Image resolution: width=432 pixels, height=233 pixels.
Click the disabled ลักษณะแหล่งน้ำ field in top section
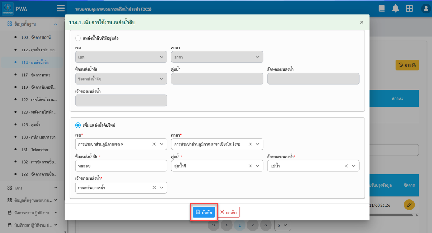[x=313, y=79]
